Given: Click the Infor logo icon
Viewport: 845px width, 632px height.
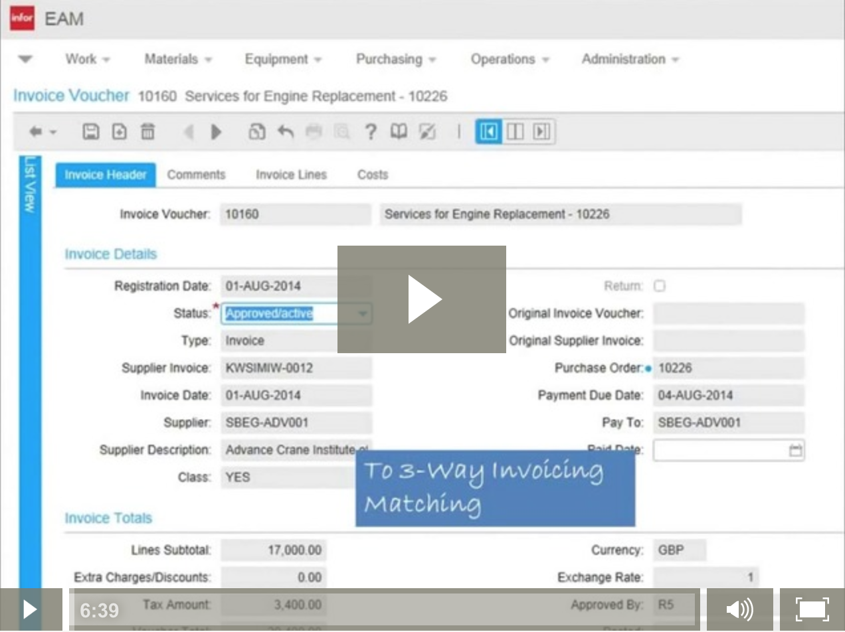Looking at the screenshot, I should tap(22, 19).
